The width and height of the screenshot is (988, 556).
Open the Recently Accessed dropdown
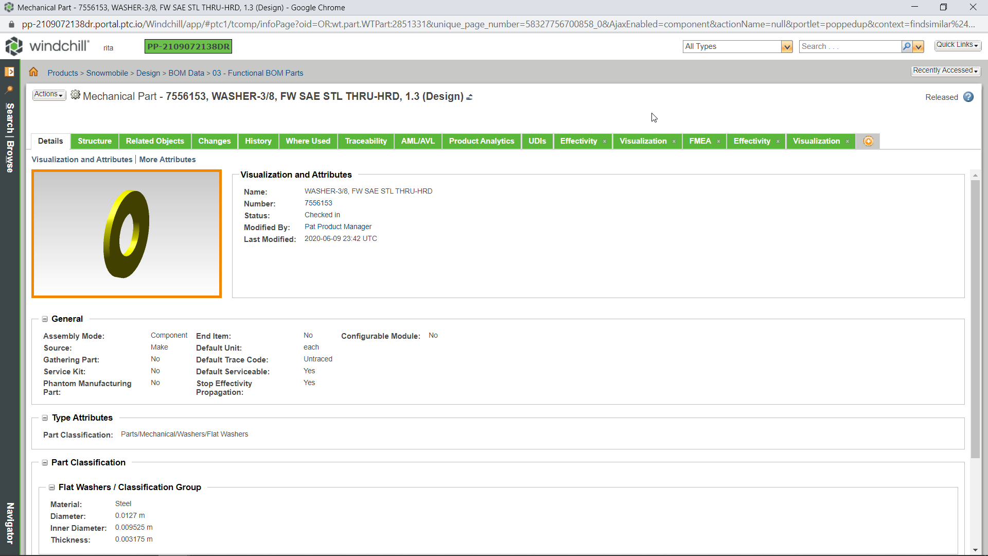pyautogui.click(x=945, y=71)
